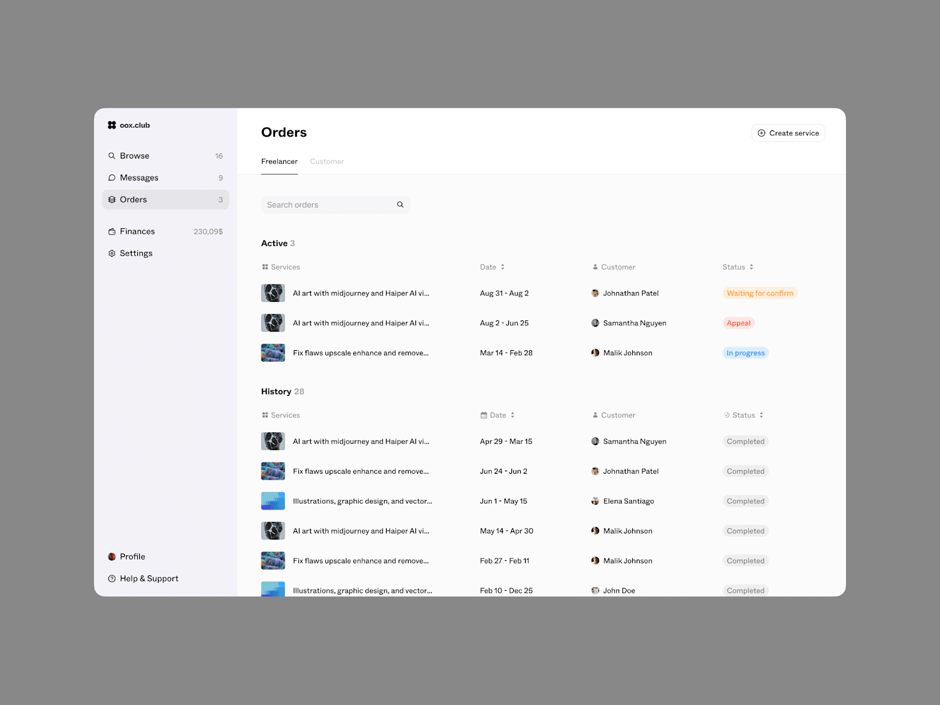Click the Browse magnifier icon in sidebar

112,156
